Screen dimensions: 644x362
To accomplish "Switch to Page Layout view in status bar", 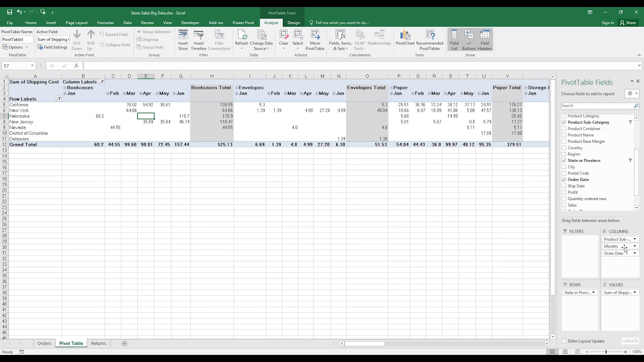I will (x=565, y=352).
